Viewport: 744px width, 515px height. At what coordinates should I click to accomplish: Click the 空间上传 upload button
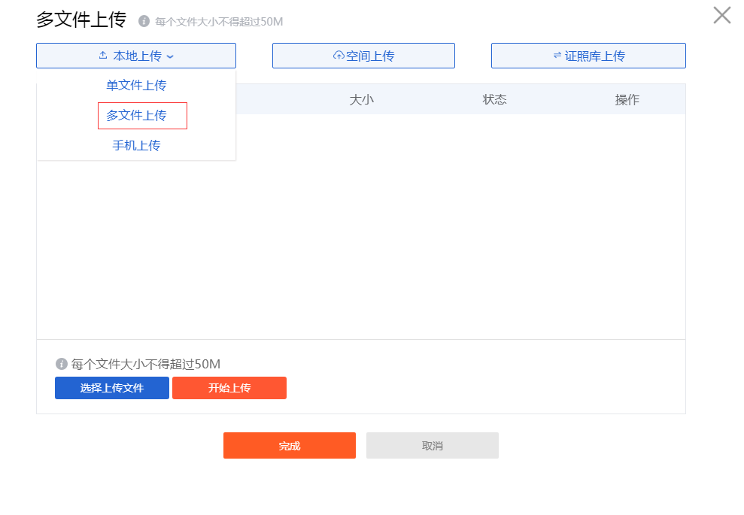363,55
